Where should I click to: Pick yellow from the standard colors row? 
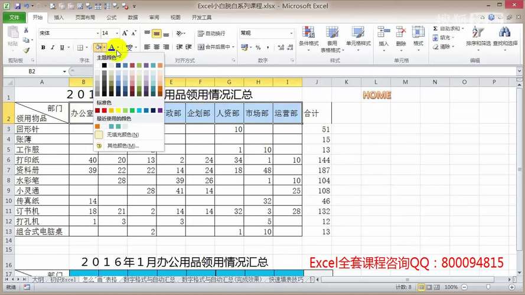coord(118,110)
